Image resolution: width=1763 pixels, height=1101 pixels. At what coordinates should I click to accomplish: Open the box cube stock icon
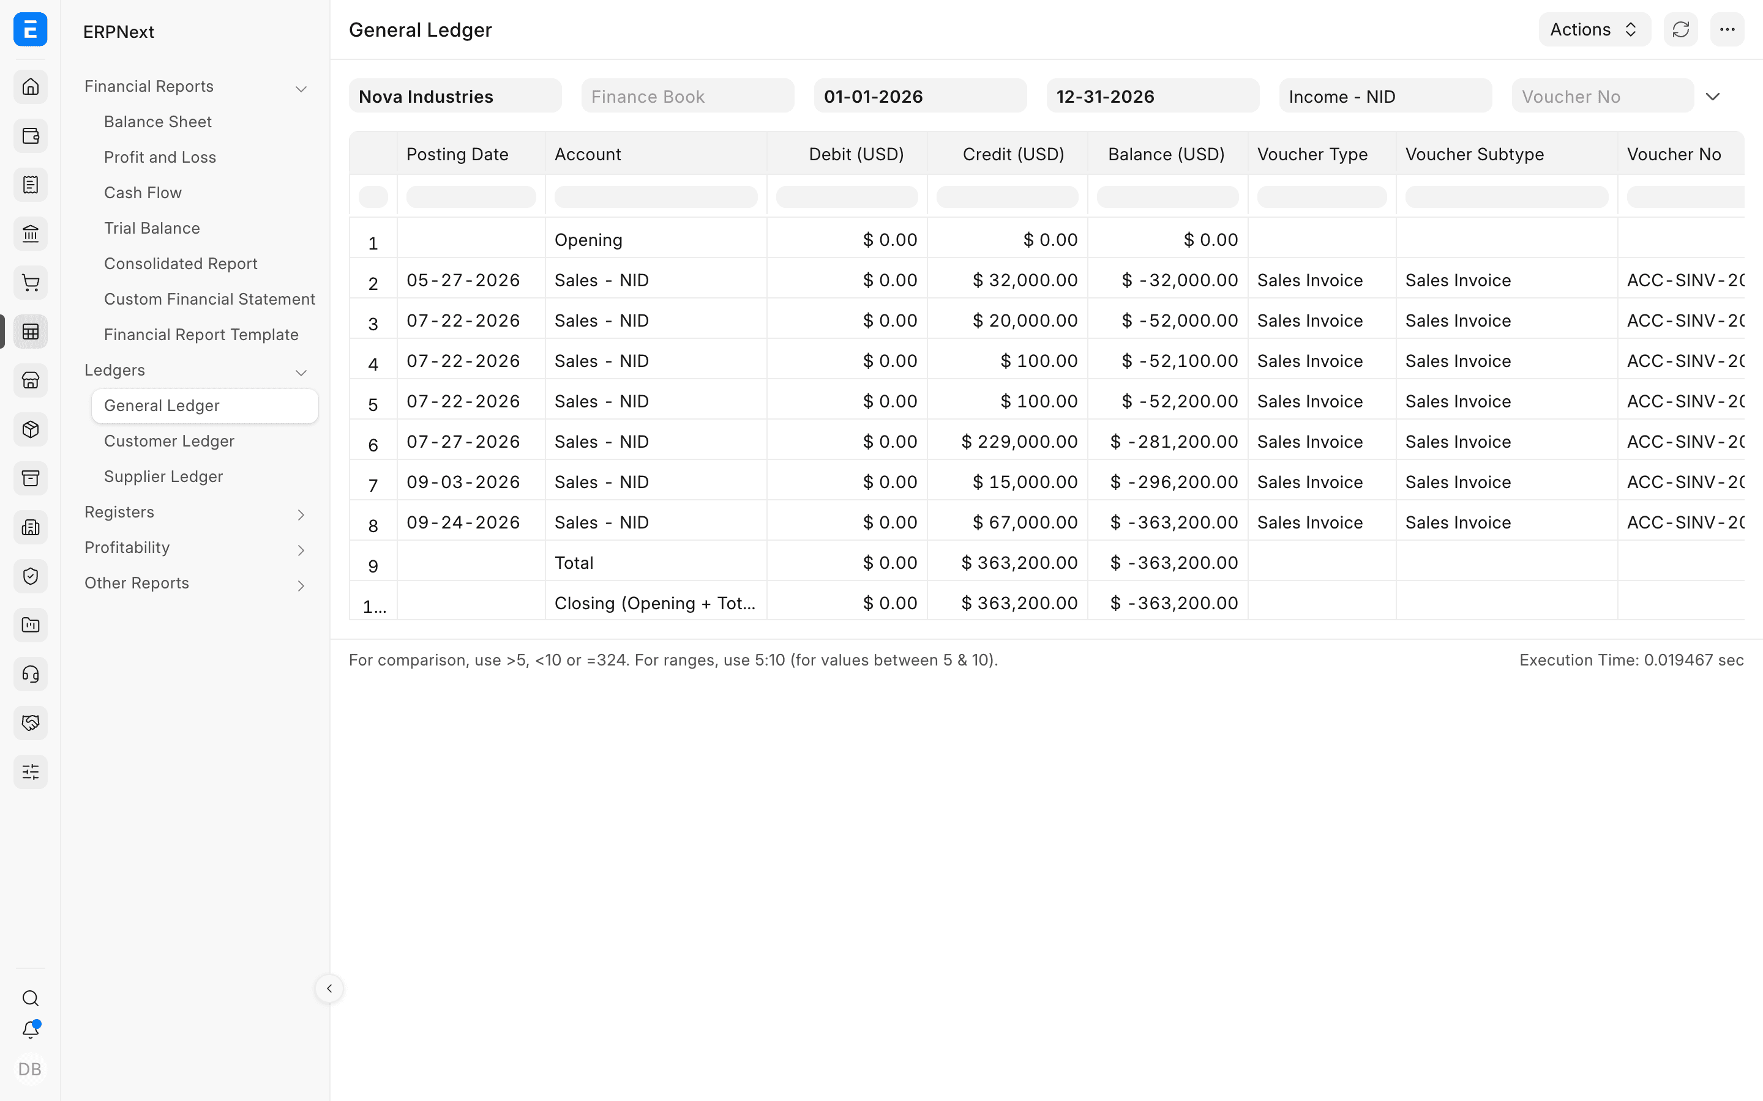[x=31, y=429]
